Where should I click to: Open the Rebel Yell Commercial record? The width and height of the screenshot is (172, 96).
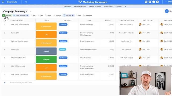coord(18,66)
